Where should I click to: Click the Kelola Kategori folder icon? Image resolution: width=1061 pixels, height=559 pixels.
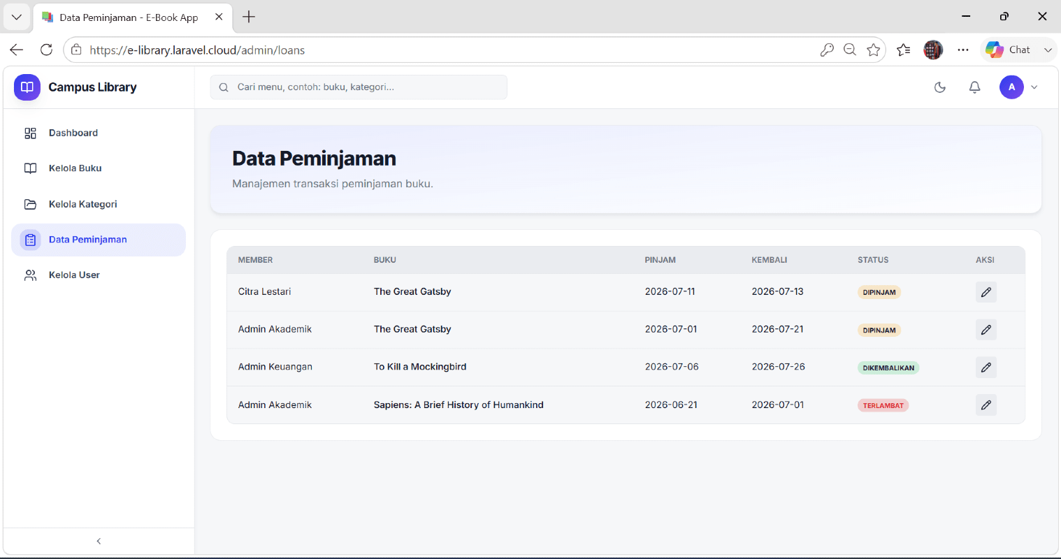click(30, 204)
